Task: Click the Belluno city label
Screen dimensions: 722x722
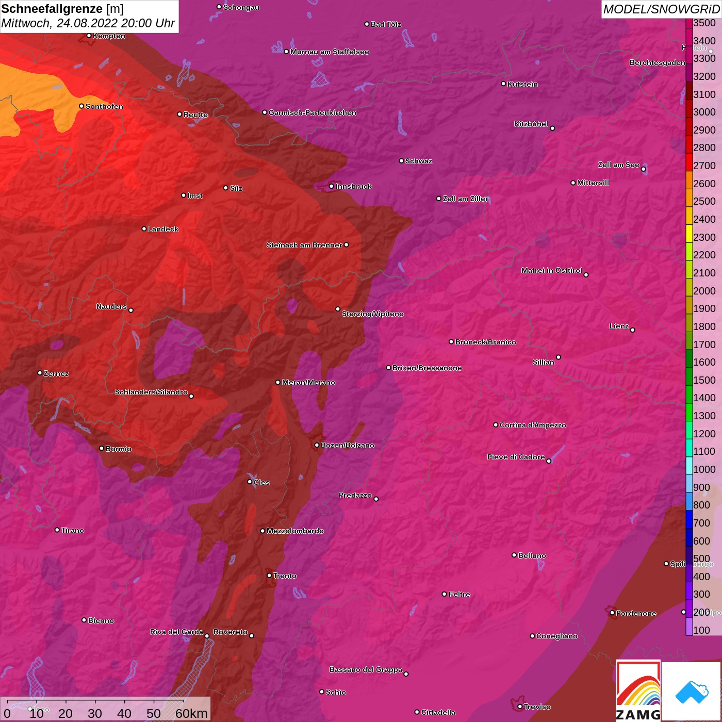Action: point(532,555)
